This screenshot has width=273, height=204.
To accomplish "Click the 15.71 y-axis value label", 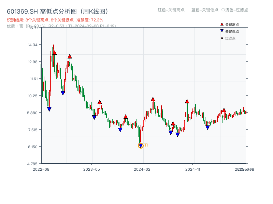I will click(34, 29).
